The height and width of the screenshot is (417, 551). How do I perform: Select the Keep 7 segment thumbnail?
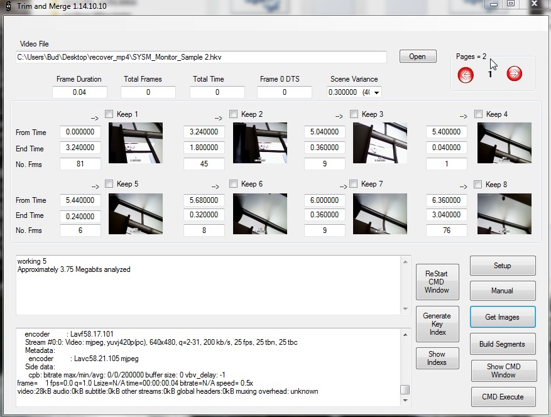380,214
